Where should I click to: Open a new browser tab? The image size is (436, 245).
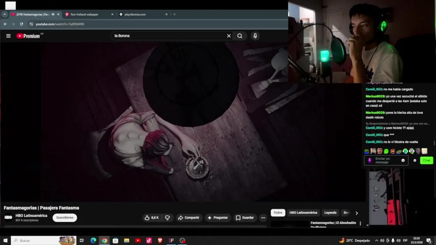tap(175, 14)
